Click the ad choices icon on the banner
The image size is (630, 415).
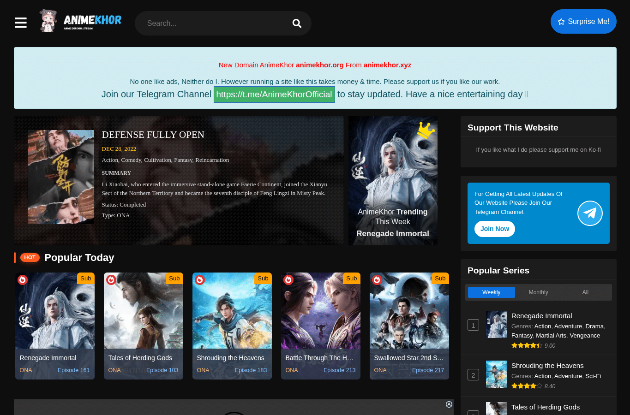click(449, 404)
